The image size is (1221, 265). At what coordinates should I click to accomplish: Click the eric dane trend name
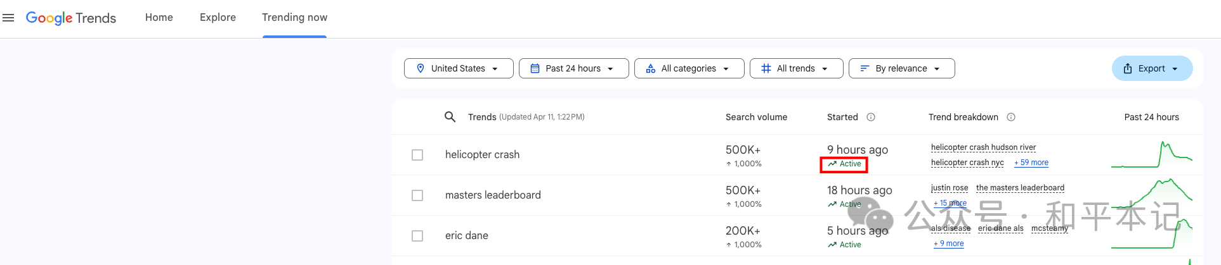[467, 236]
